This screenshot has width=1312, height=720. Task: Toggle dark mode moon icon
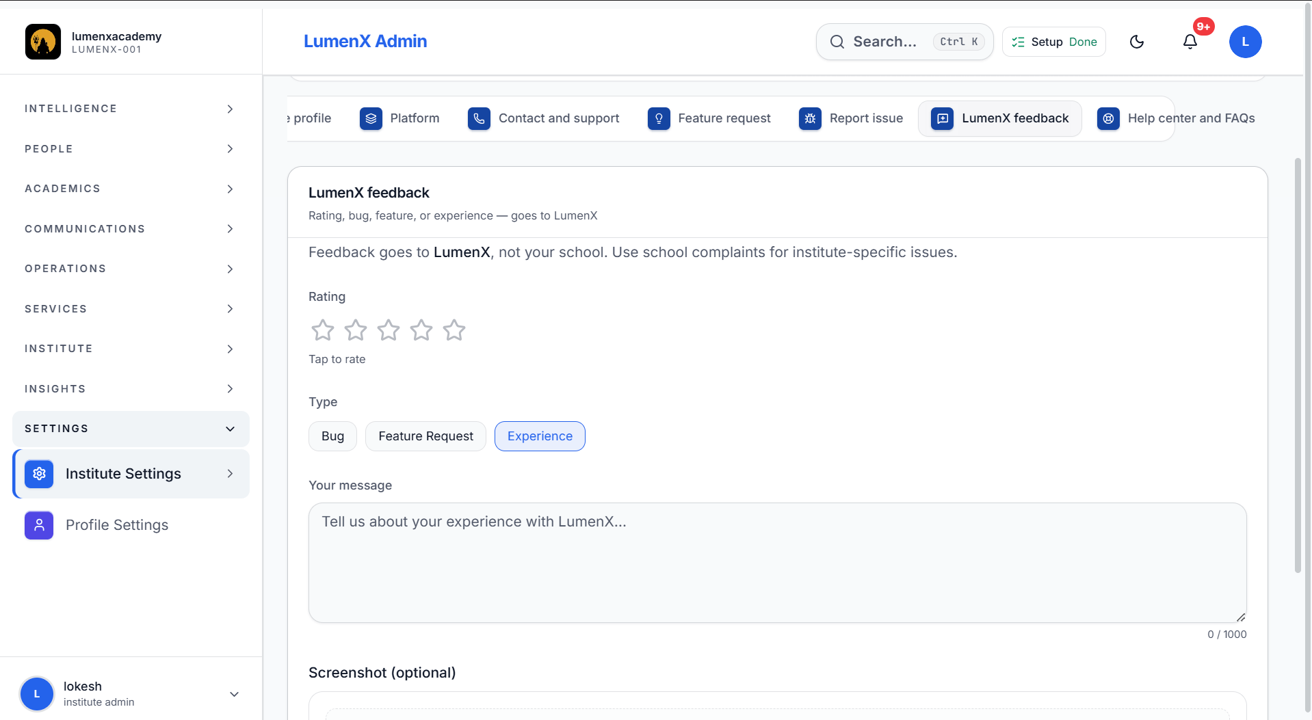(1137, 42)
